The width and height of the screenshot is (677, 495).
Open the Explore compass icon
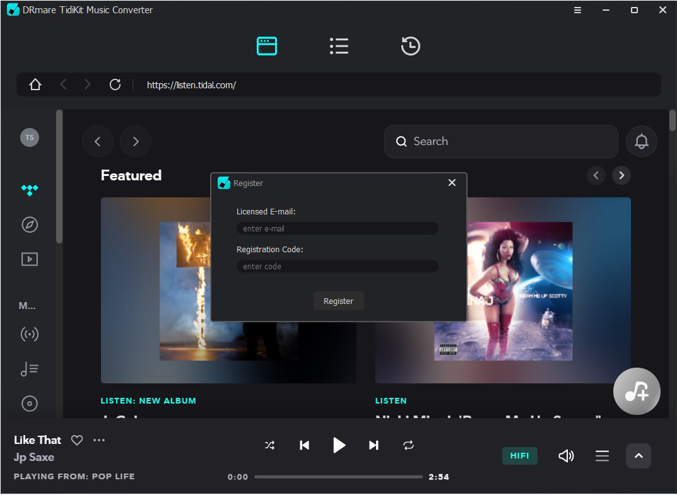[x=30, y=224]
